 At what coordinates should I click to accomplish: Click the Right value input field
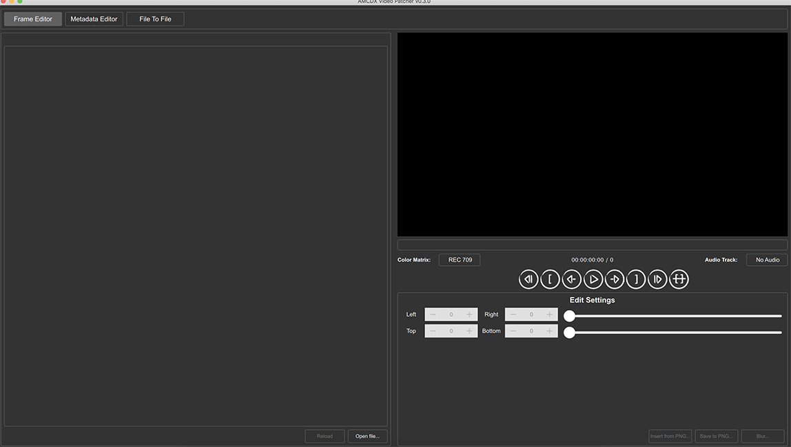click(x=531, y=314)
